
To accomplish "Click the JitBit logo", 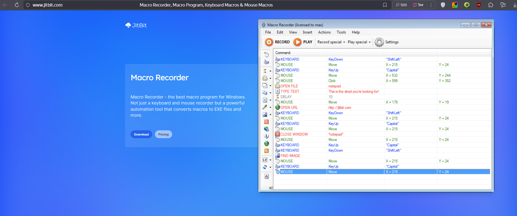I will (x=136, y=25).
